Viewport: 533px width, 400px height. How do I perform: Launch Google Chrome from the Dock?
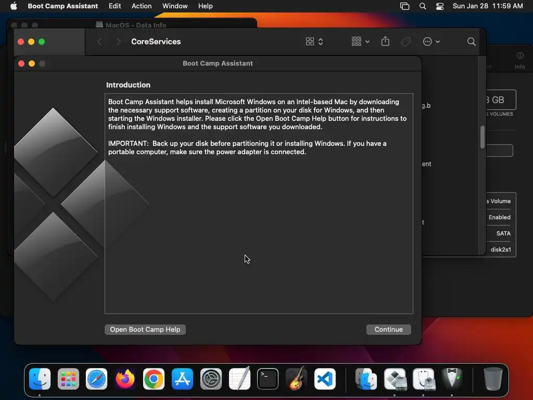pyautogui.click(x=154, y=379)
